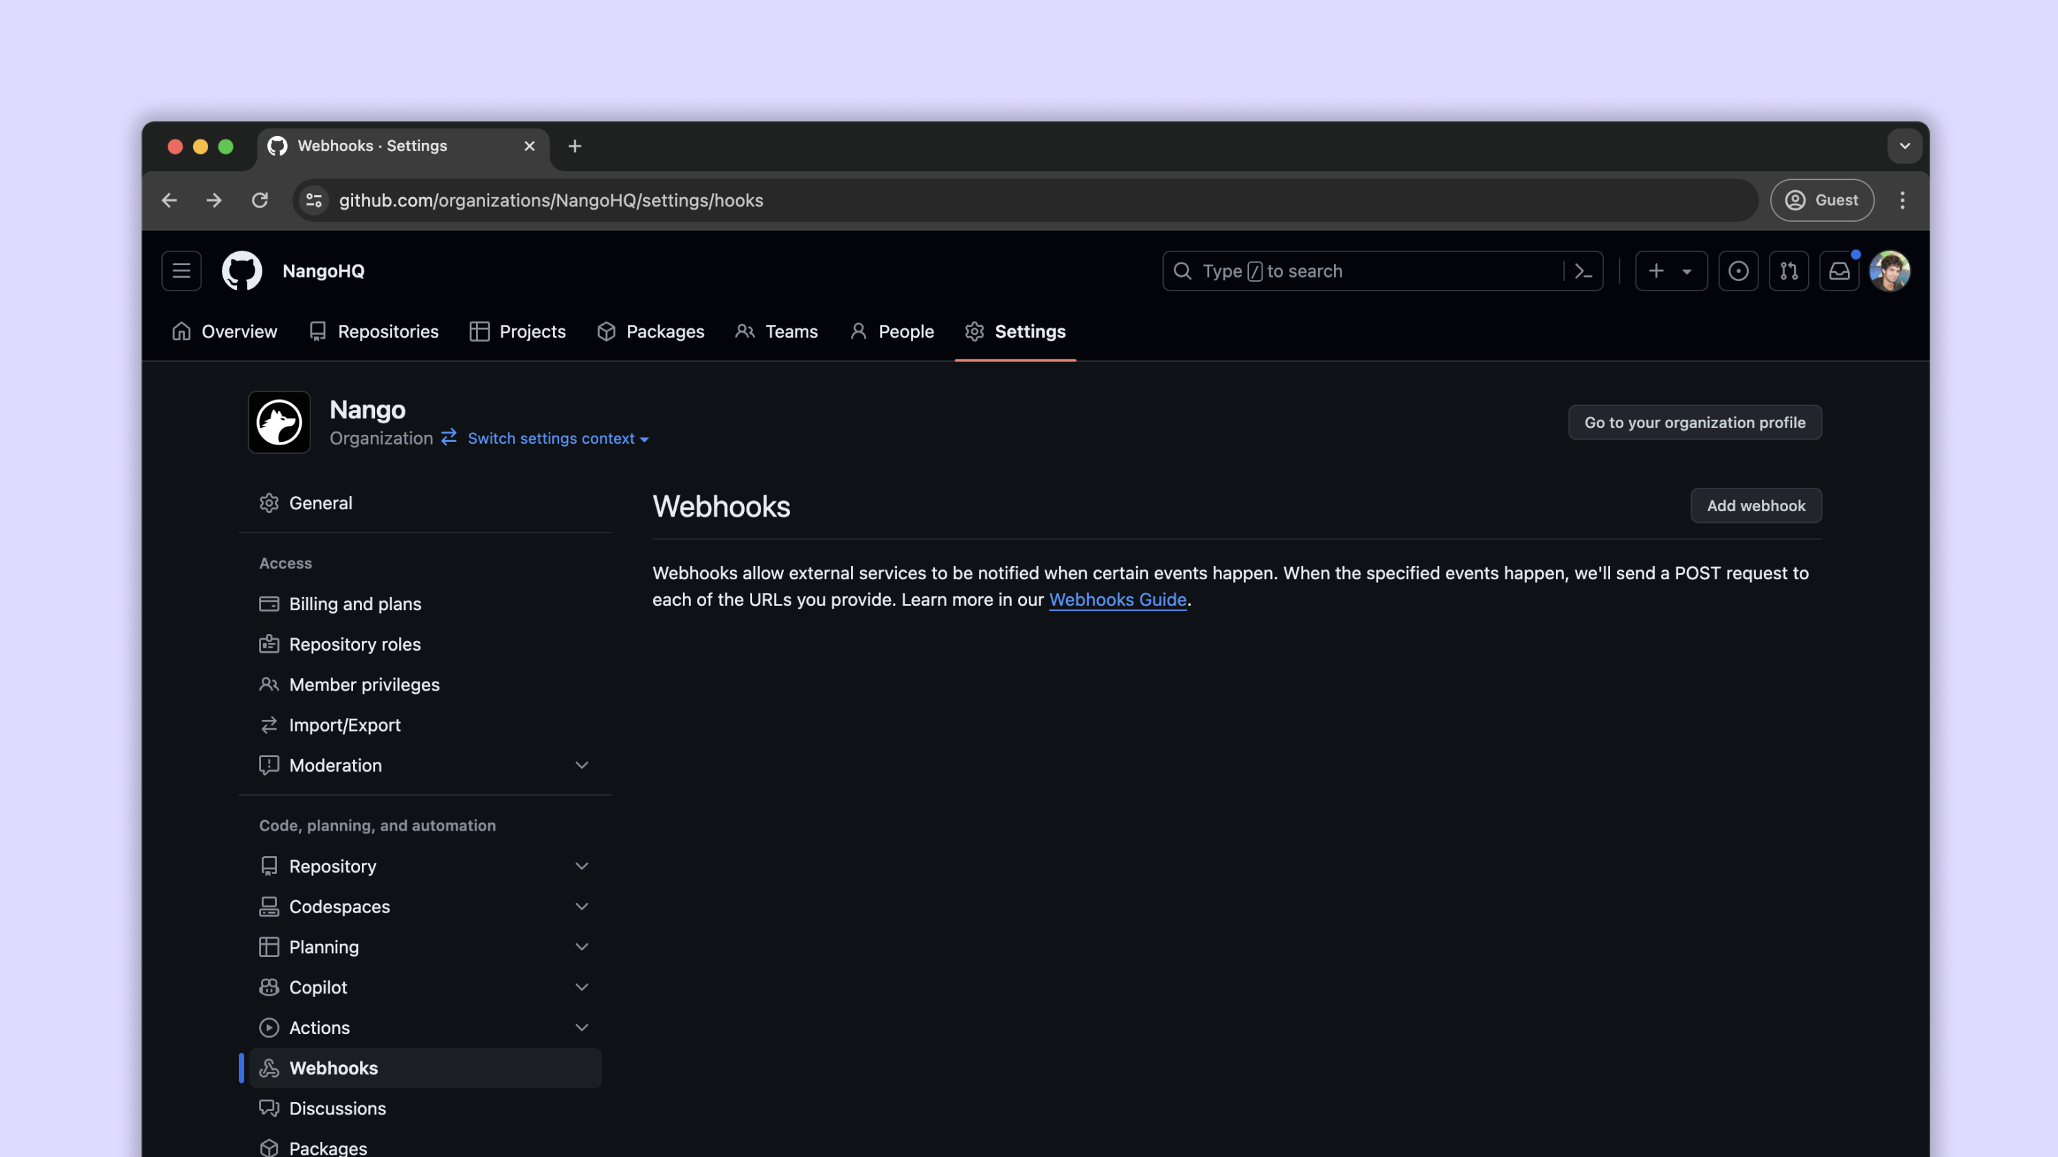Click the Guest profile button

(x=1822, y=200)
